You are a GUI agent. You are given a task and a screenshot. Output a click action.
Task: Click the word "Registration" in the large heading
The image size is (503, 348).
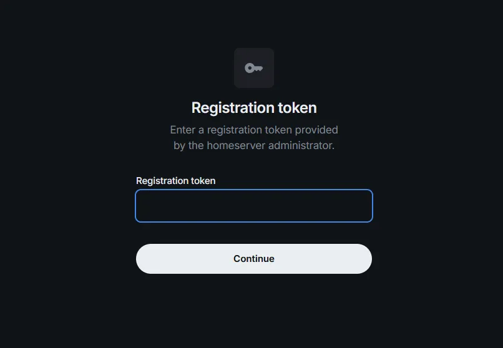tap(232, 108)
